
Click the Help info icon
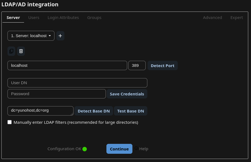click(x=136, y=148)
